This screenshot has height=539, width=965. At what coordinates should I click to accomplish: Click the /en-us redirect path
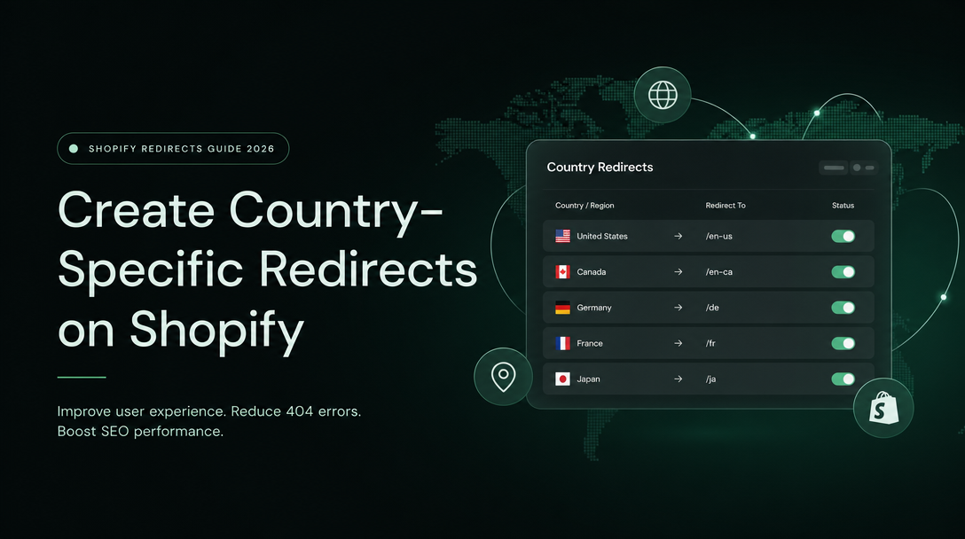point(718,237)
